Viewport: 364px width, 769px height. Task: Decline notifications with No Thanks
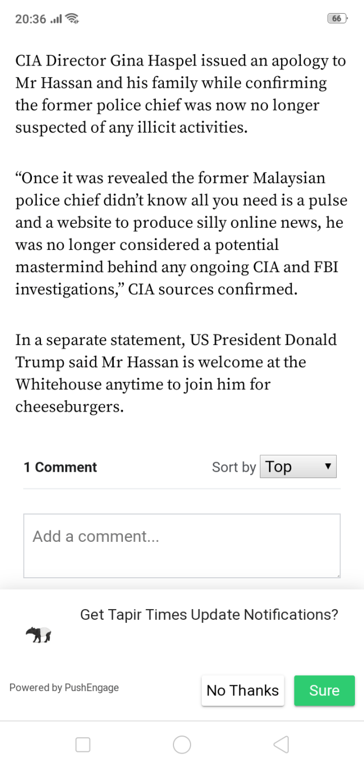coord(243,690)
